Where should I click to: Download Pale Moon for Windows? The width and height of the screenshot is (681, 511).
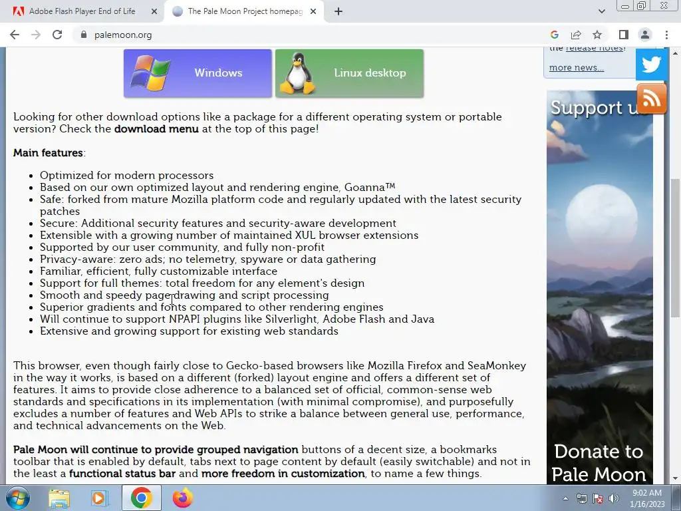[x=198, y=73]
